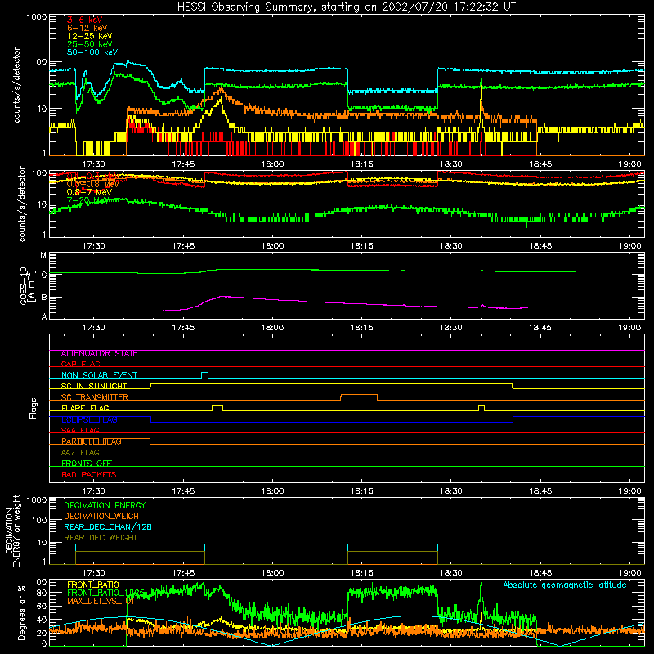Select the DECIMATION_WEIGHT legend label
Viewport: 654px width, 654px height.
pos(104,517)
